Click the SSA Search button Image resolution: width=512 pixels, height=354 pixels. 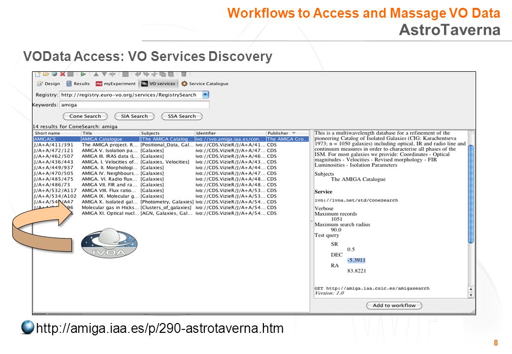[x=182, y=117]
